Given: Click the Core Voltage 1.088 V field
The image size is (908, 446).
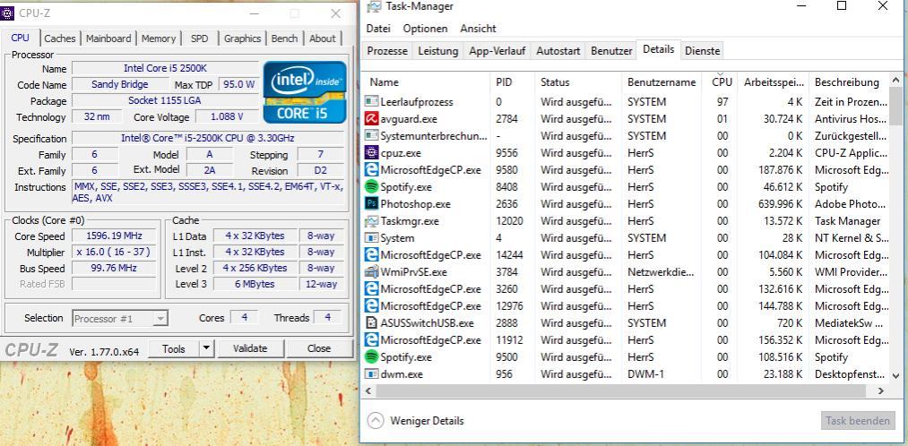Looking at the screenshot, I should [227, 116].
